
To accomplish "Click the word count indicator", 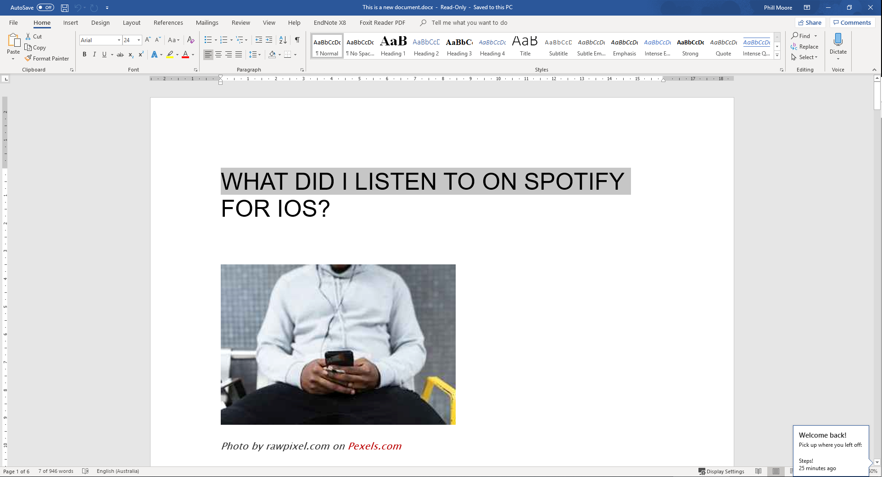I will point(55,471).
